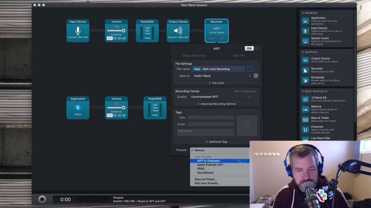Screen dimensions: 371x208
Task: Choose Edit User Presets… menu item
Action: coord(220,183)
